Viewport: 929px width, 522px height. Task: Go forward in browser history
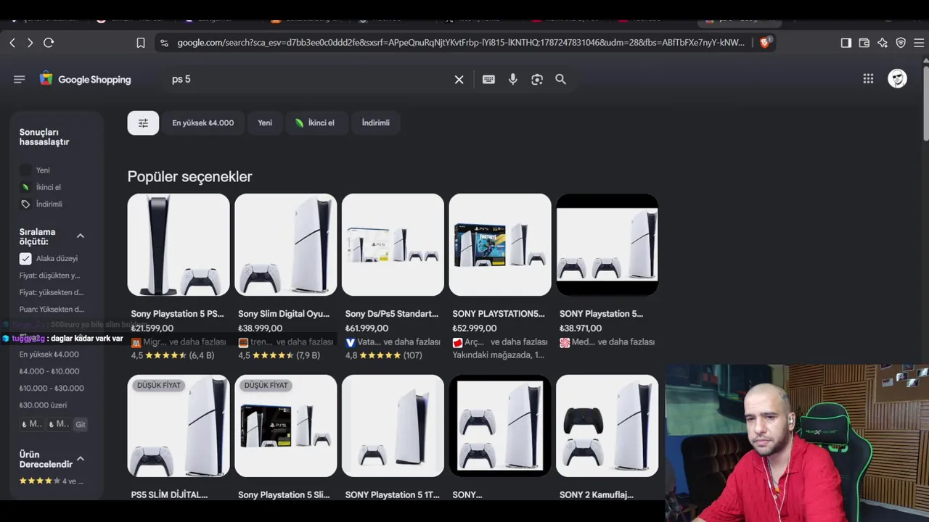(30, 43)
